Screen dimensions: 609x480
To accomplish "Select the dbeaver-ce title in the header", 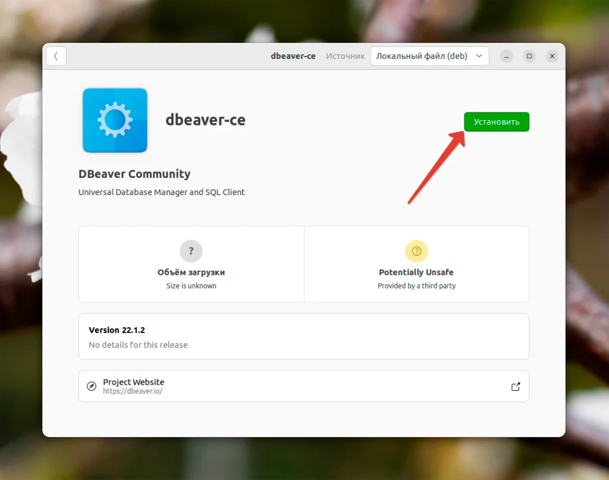I will (293, 55).
